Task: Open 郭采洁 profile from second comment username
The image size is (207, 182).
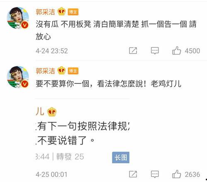Action: pyautogui.click(x=45, y=71)
